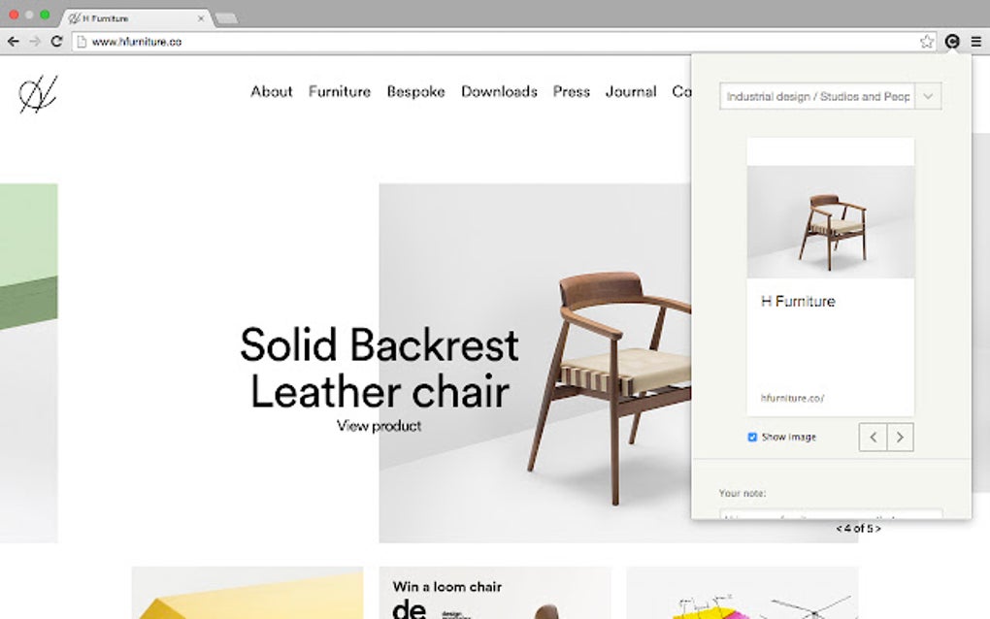
Task: Click the browser back arrow
Action: tap(14, 42)
